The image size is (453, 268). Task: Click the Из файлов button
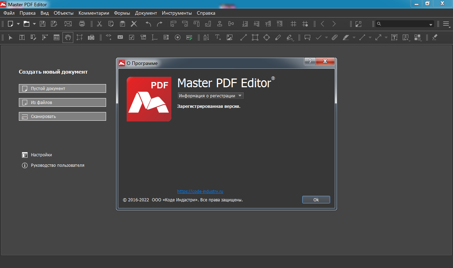62,102
